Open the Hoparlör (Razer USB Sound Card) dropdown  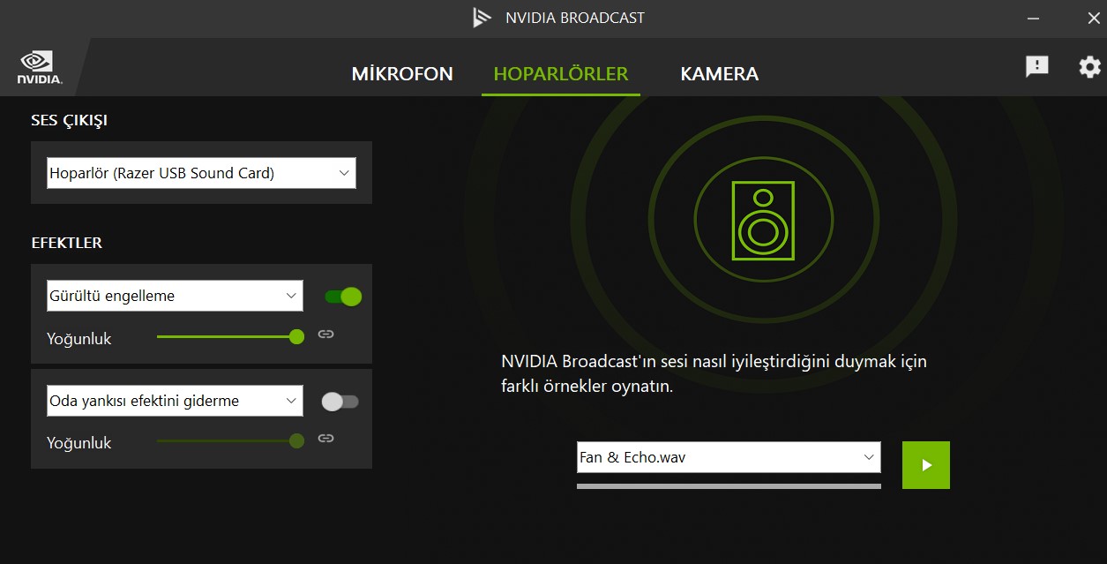tap(201, 173)
